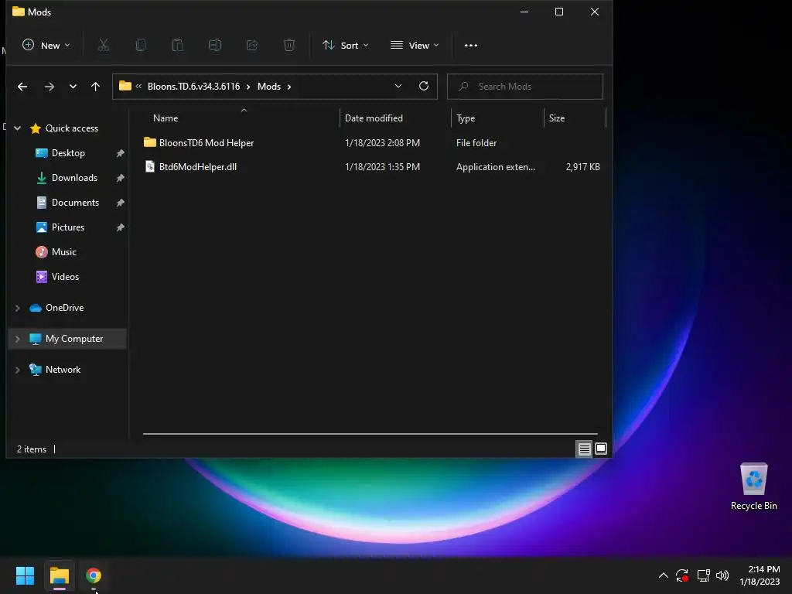The width and height of the screenshot is (792, 594).
Task: Select My Computer in navigation pane
Action: coord(74,339)
